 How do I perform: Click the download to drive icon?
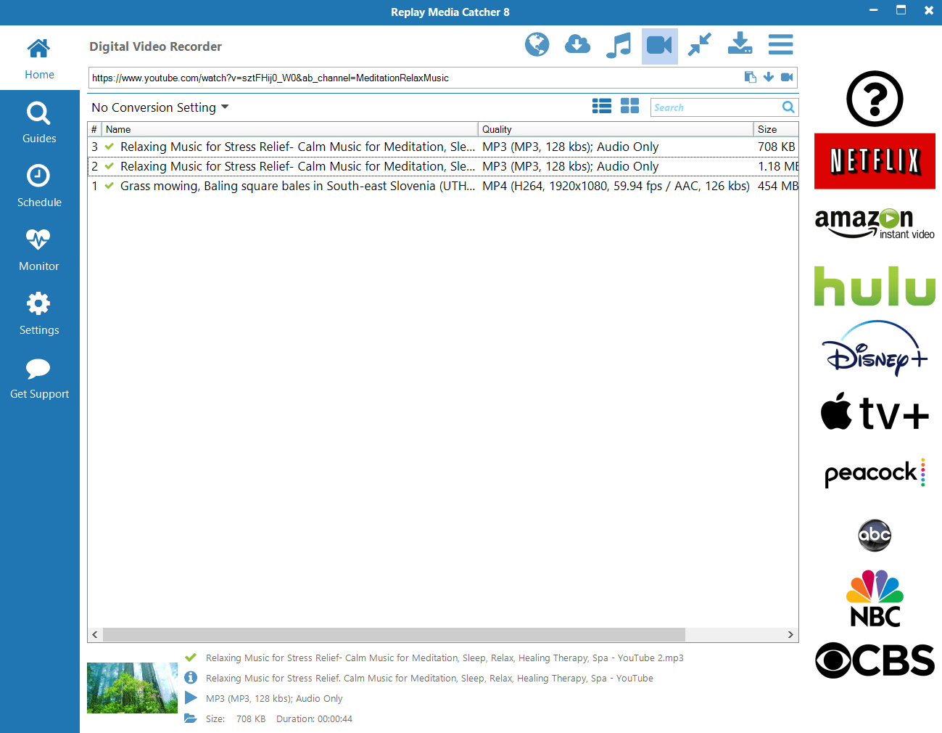coord(740,44)
